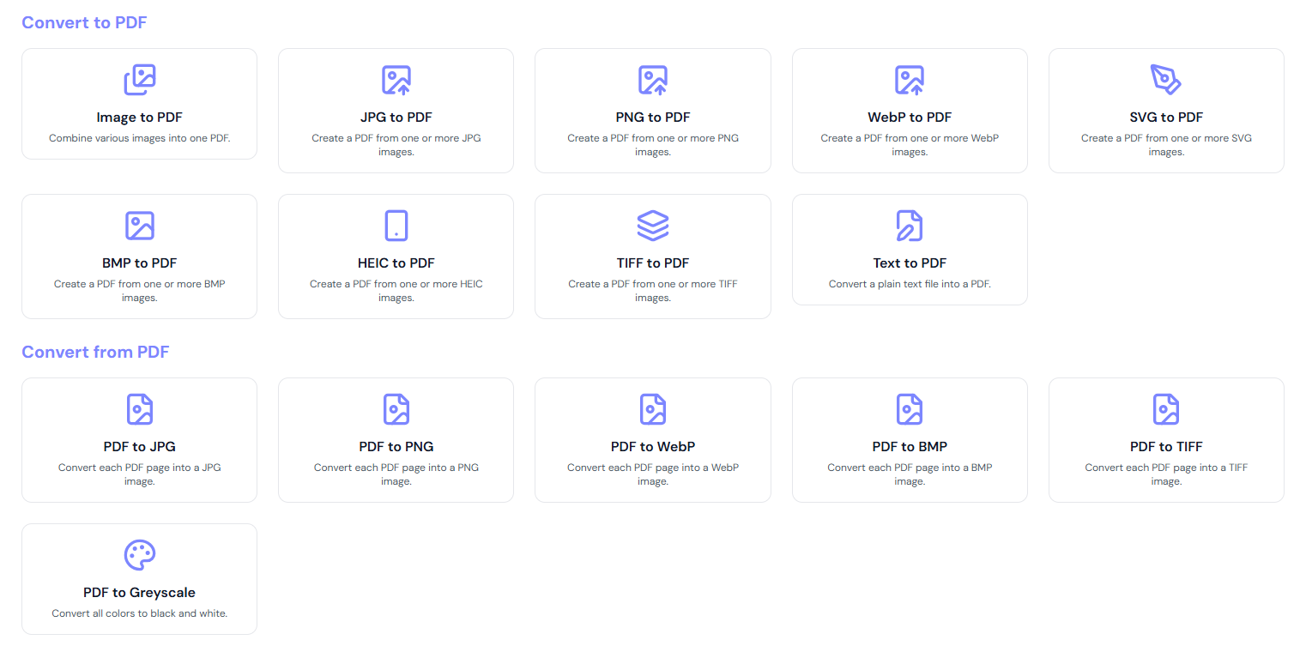Select the PDF to PNG title
The height and width of the screenshot is (658, 1300).
(x=396, y=447)
